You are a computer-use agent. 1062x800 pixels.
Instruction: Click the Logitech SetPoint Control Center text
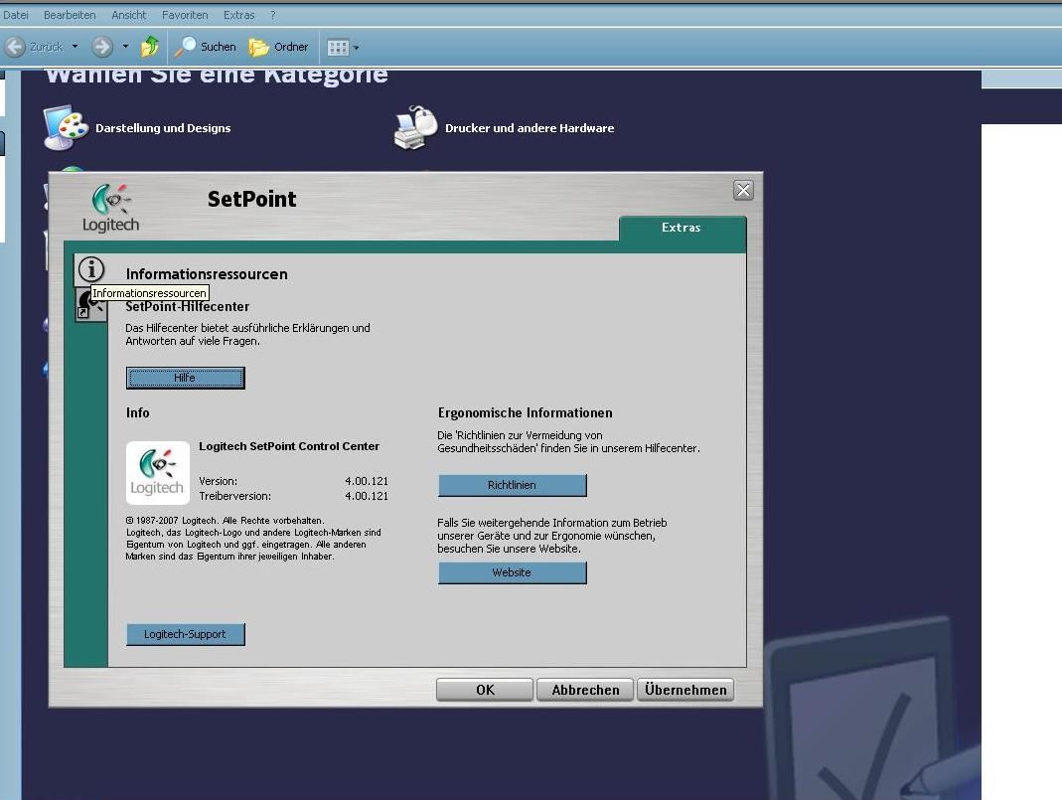tap(289, 446)
